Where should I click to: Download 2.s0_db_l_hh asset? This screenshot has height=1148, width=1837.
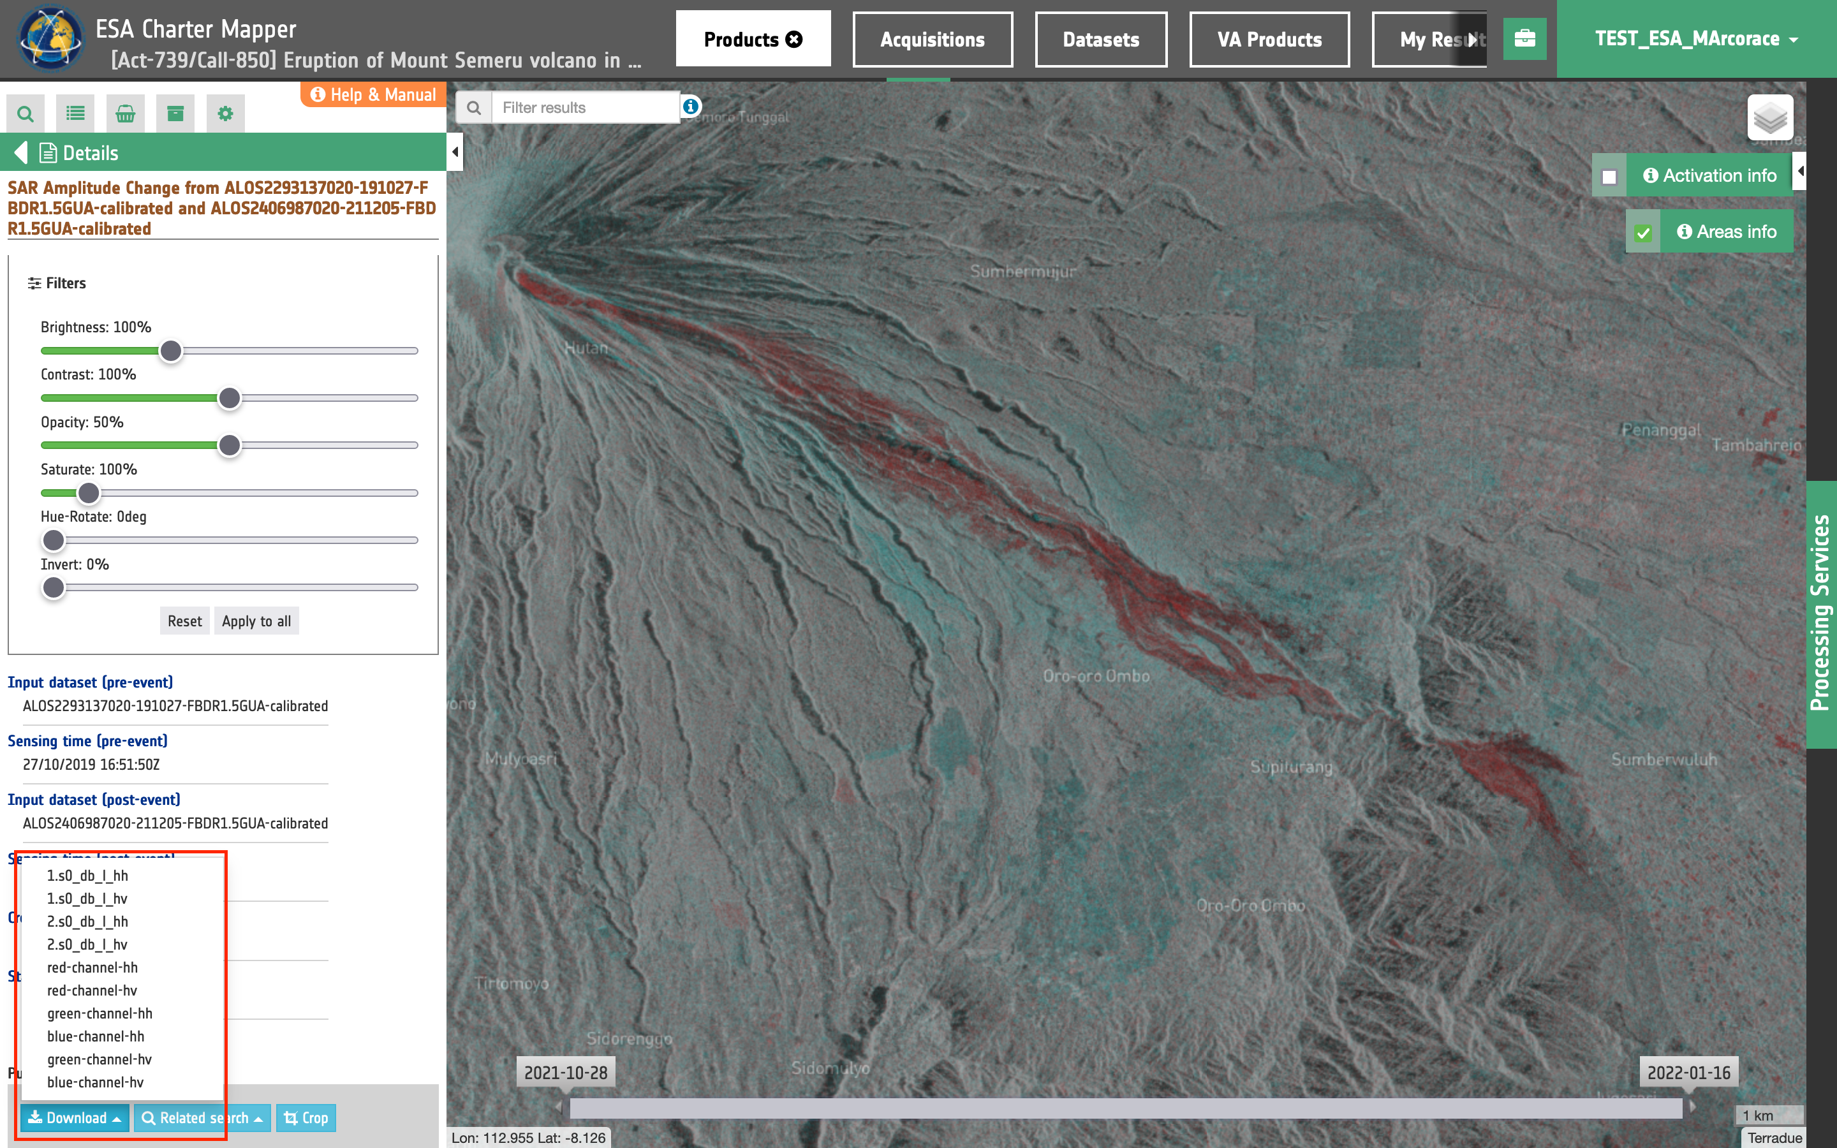(87, 921)
